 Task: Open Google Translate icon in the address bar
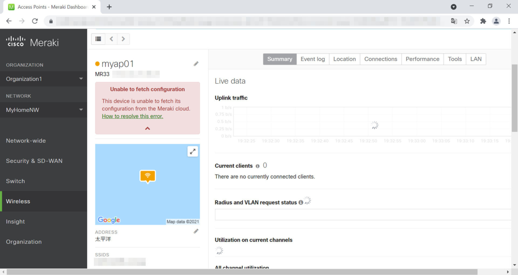(x=454, y=21)
